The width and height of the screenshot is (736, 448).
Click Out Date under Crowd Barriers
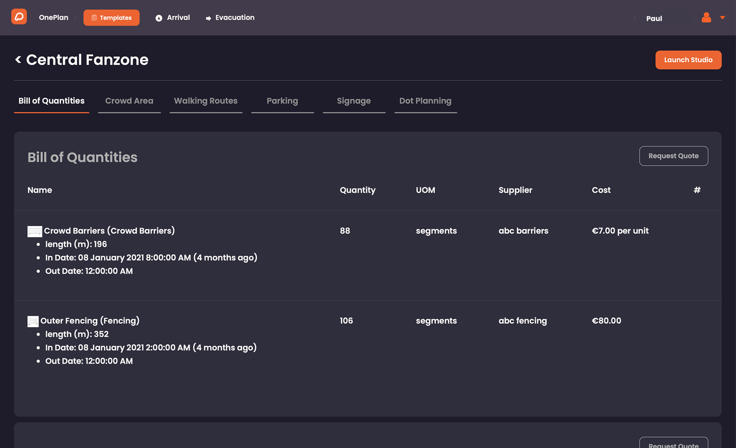(89, 271)
